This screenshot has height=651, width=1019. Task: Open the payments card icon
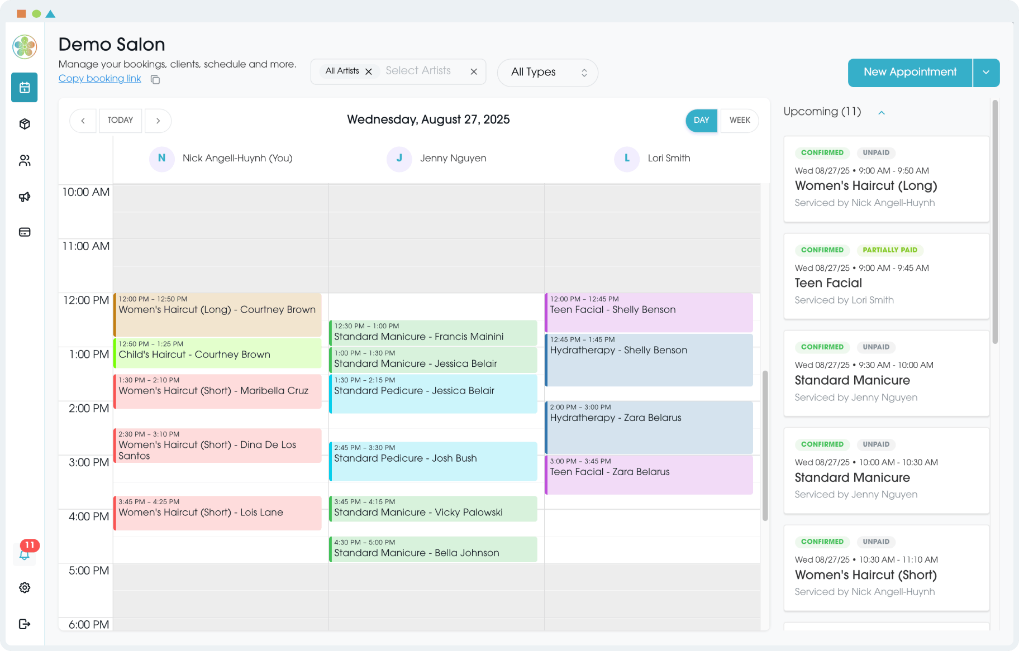click(25, 232)
